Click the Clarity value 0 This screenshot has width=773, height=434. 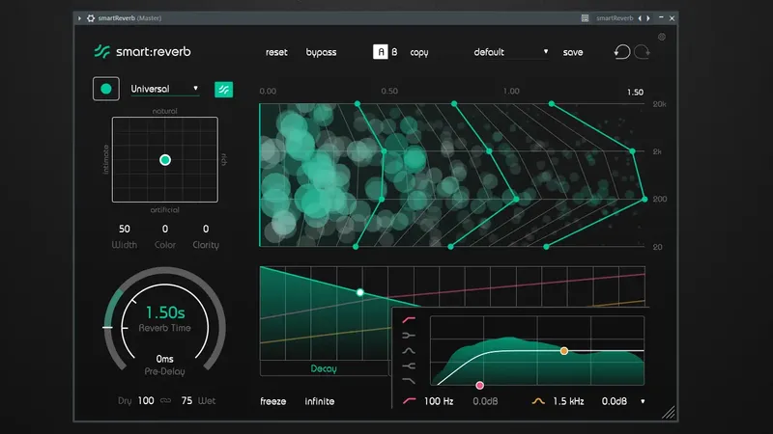[206, 229]
